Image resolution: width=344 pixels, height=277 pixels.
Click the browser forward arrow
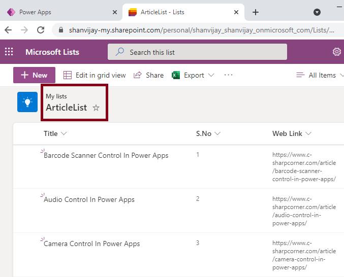pyautogui.click(x=24, y=30)
